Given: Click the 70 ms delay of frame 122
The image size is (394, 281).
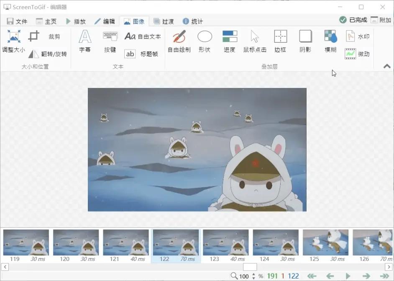Looking at the screenshot, I should [x=187, y=259].
